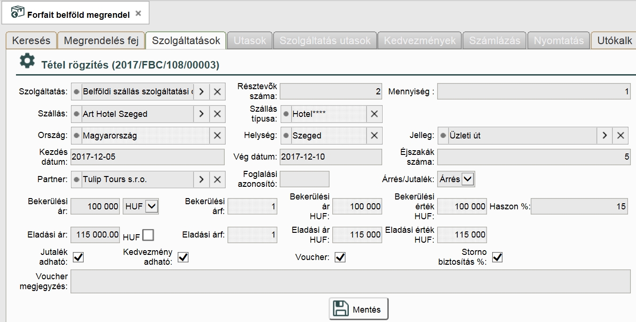Open the Szolgáltatás lookup arrow
The image size is (636, 322).
point(201,92)
